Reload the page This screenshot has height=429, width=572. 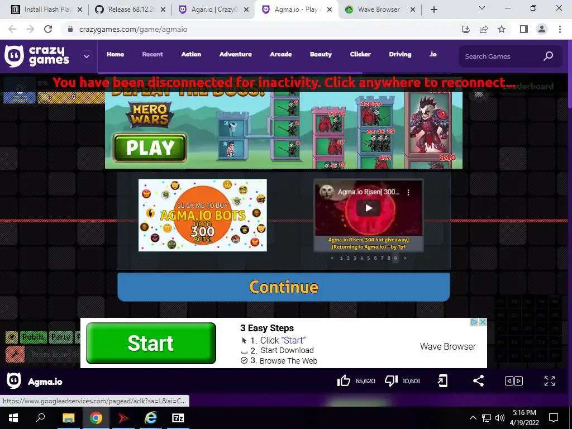coord(48,29)
